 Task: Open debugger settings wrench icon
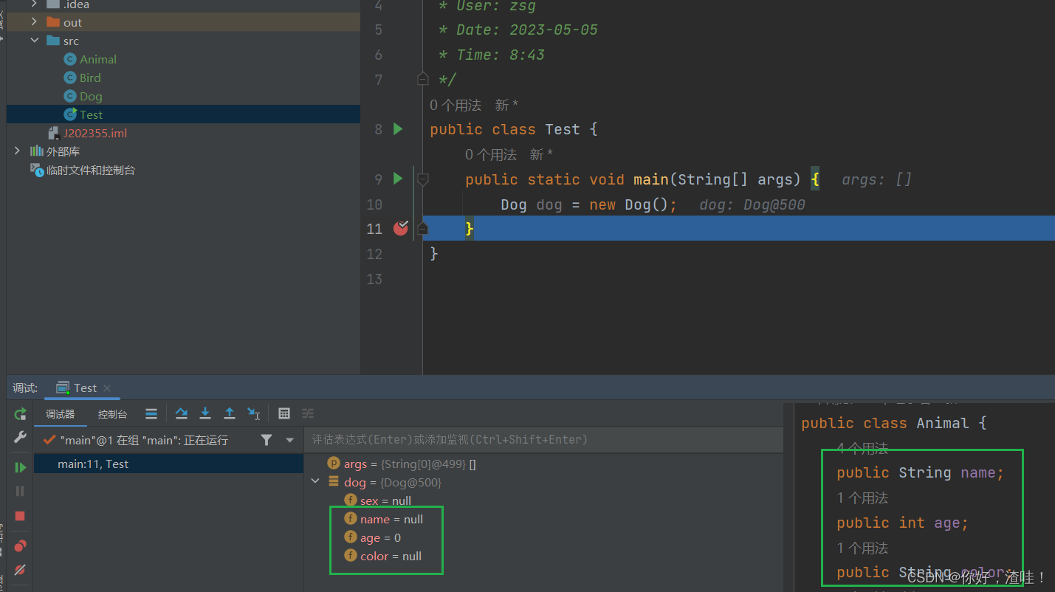click(21, 437)
